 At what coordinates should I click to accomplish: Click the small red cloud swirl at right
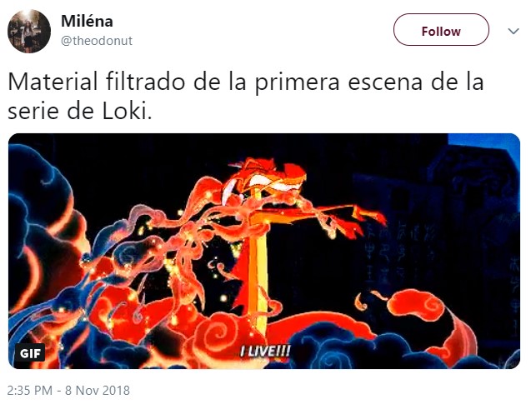(417, 305)
